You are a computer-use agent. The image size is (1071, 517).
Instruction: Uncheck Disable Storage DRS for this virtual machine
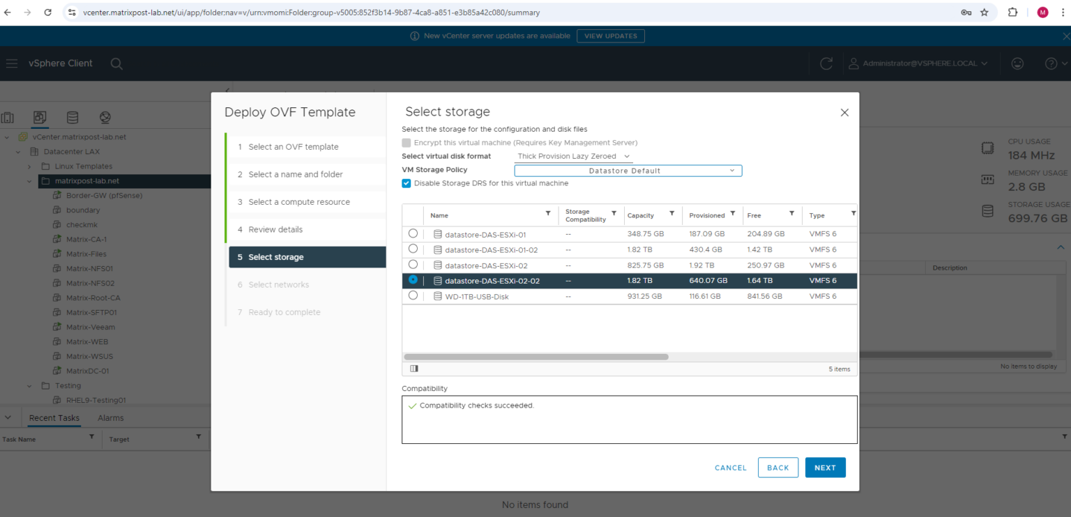tap(406, 183)
